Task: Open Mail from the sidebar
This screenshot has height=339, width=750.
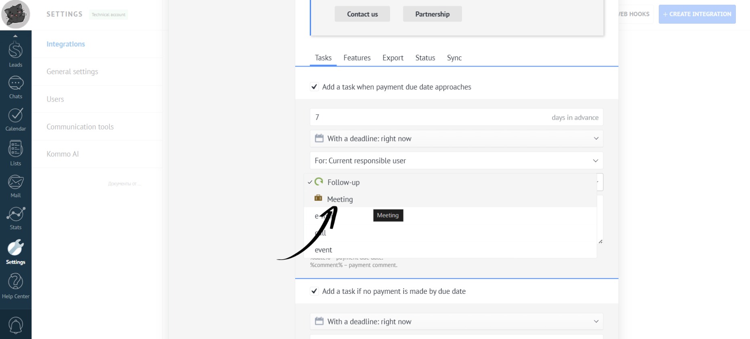Action: click(x=15, y=186)
